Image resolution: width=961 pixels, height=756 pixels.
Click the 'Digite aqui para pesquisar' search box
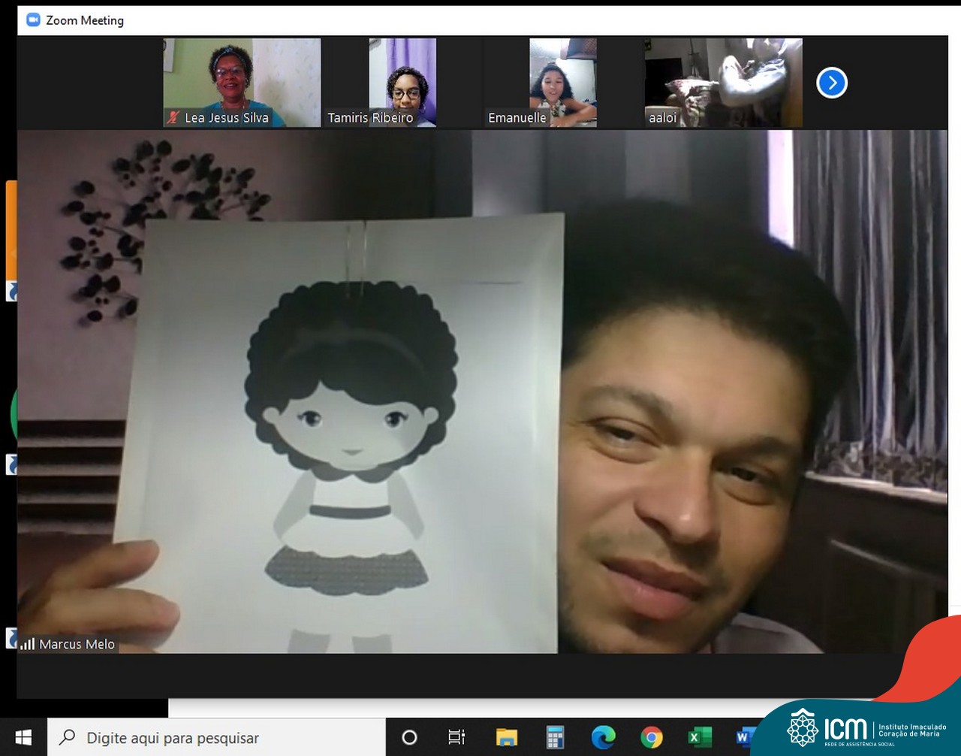pyautogui.click(x=218, y=737)
